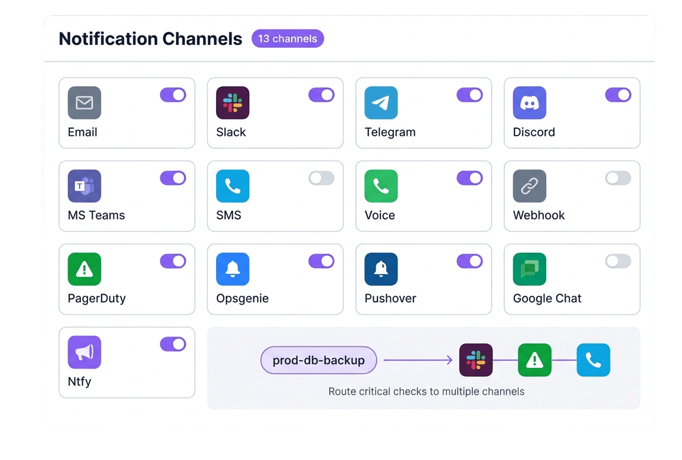Click the Notification Channels heading

pos(151,39)
